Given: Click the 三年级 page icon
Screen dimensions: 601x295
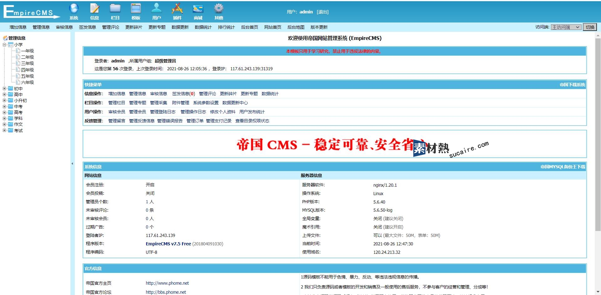Looking at the screenshot, I should coord(18,63).
